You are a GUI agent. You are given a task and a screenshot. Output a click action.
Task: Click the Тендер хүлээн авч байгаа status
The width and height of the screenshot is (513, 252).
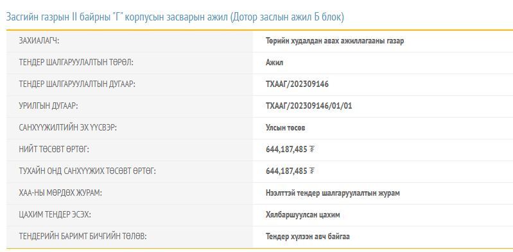(x=308, y=237)
